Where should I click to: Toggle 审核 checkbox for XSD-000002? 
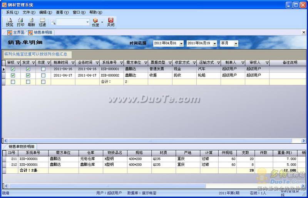coord(13,76)
